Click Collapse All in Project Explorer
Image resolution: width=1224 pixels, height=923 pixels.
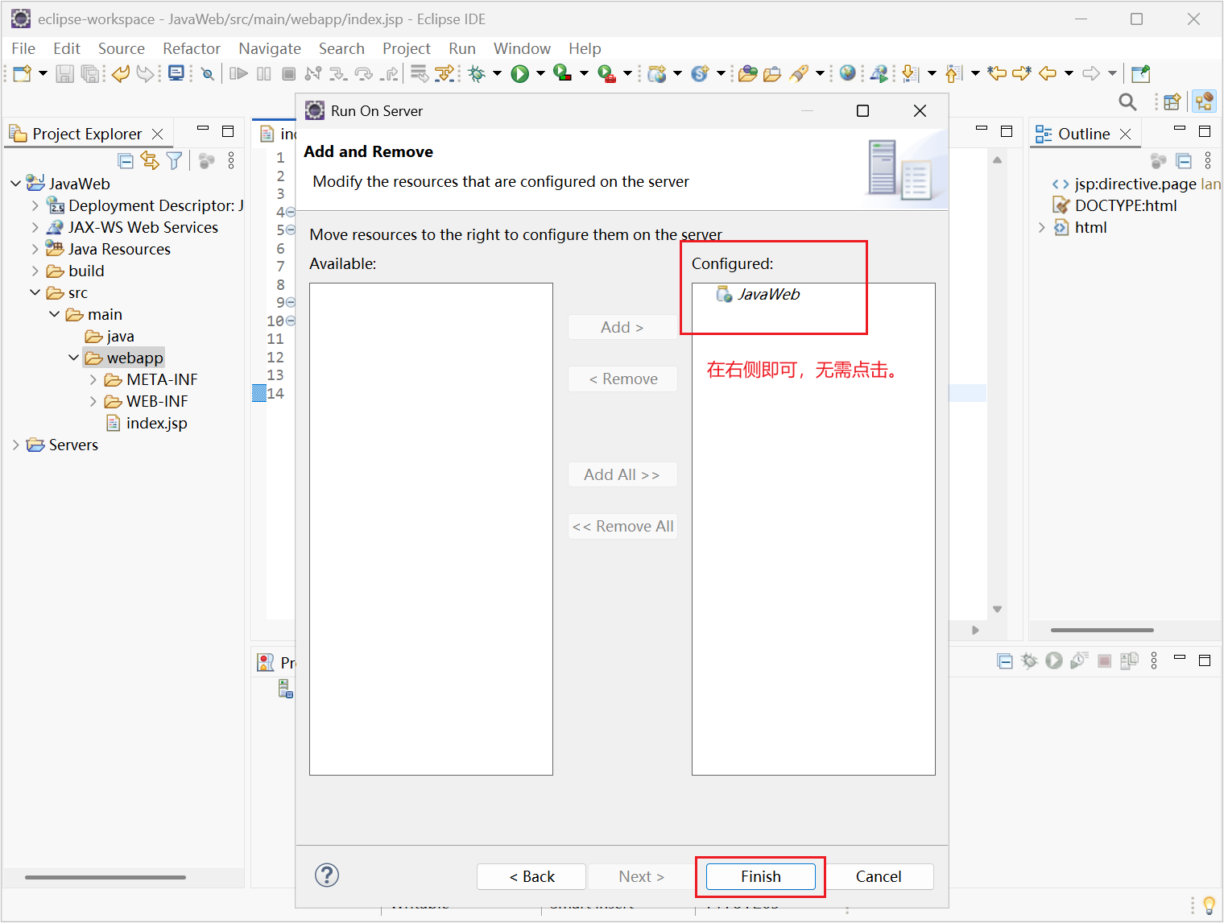pyautogui.click(x=126, y=161)
